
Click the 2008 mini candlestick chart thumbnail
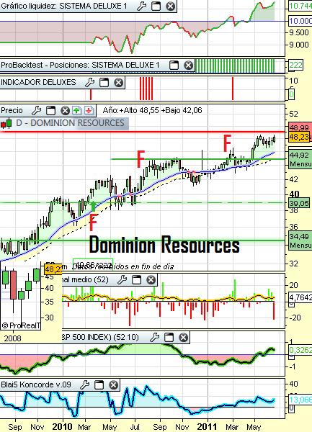(21, 296)
